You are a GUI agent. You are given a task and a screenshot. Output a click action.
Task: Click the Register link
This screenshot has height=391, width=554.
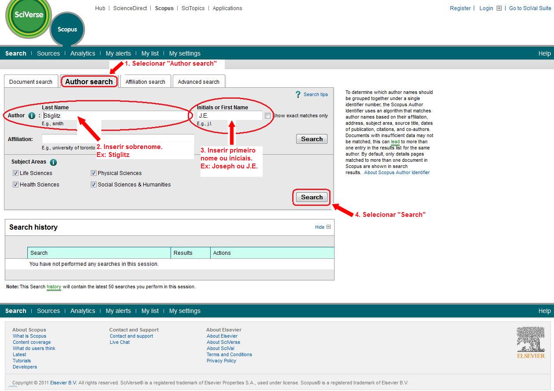[460, 8]
